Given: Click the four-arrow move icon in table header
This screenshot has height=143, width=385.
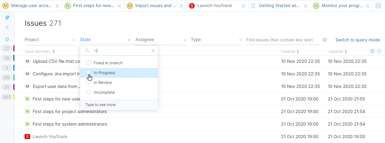Looking at the screenshot, I should click(379, 51).
